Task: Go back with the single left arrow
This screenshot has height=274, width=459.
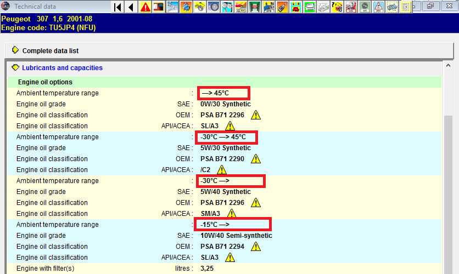Action: tap(131, 7)
